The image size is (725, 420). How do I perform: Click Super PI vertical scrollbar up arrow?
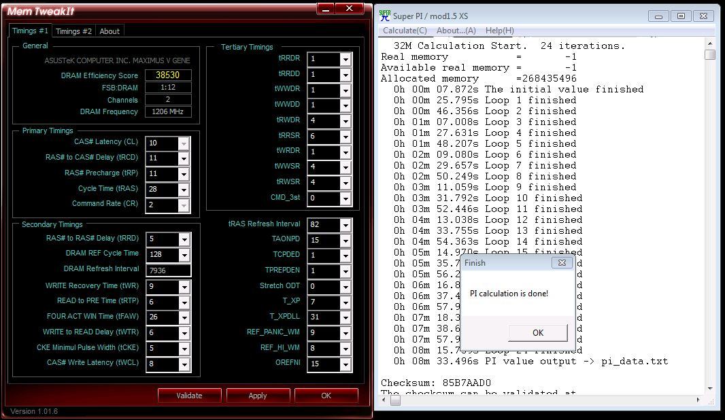(x=710, y=43)
